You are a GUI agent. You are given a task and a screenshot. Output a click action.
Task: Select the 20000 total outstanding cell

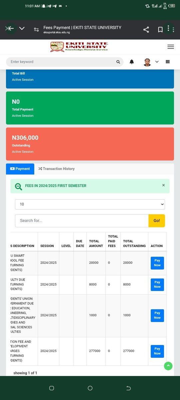[134, 263]
